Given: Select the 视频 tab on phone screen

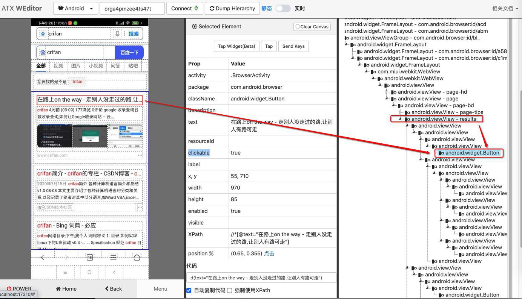Looking at the screenshot, I should click(58, 66).
